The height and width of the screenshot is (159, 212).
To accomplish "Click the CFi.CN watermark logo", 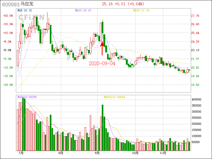I will pyautogui.click(x=31, y=17).
